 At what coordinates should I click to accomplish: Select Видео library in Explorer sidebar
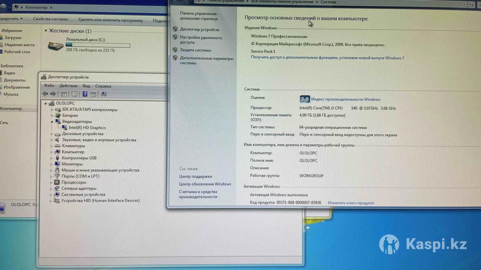(9, 73)
